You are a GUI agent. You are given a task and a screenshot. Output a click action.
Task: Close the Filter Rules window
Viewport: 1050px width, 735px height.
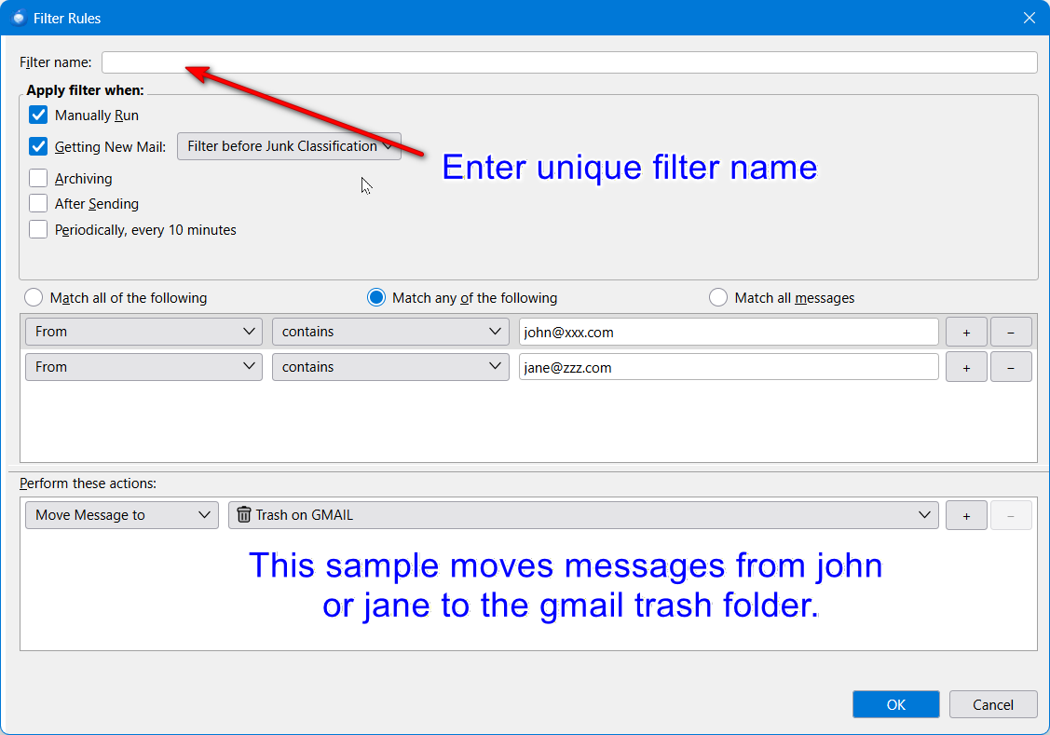1030,18
